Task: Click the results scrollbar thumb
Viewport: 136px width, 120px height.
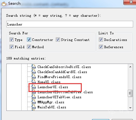Action: pos(130,93)
